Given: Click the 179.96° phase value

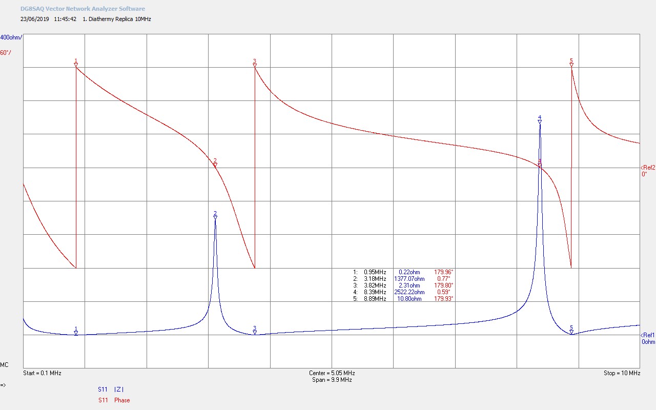Looking at the screenshot, I should click(444, 272).
